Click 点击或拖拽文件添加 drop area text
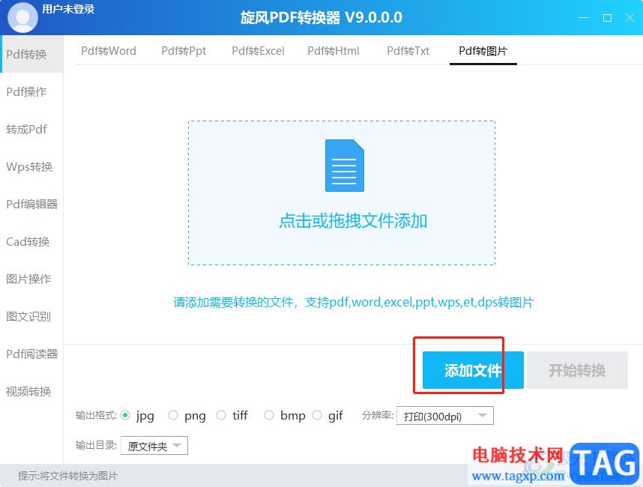 pos(353,221)
